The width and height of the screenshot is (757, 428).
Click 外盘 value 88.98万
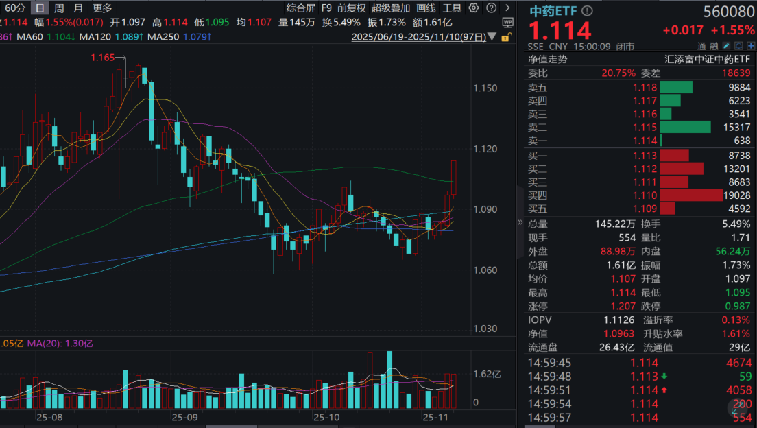click(618, 251)
